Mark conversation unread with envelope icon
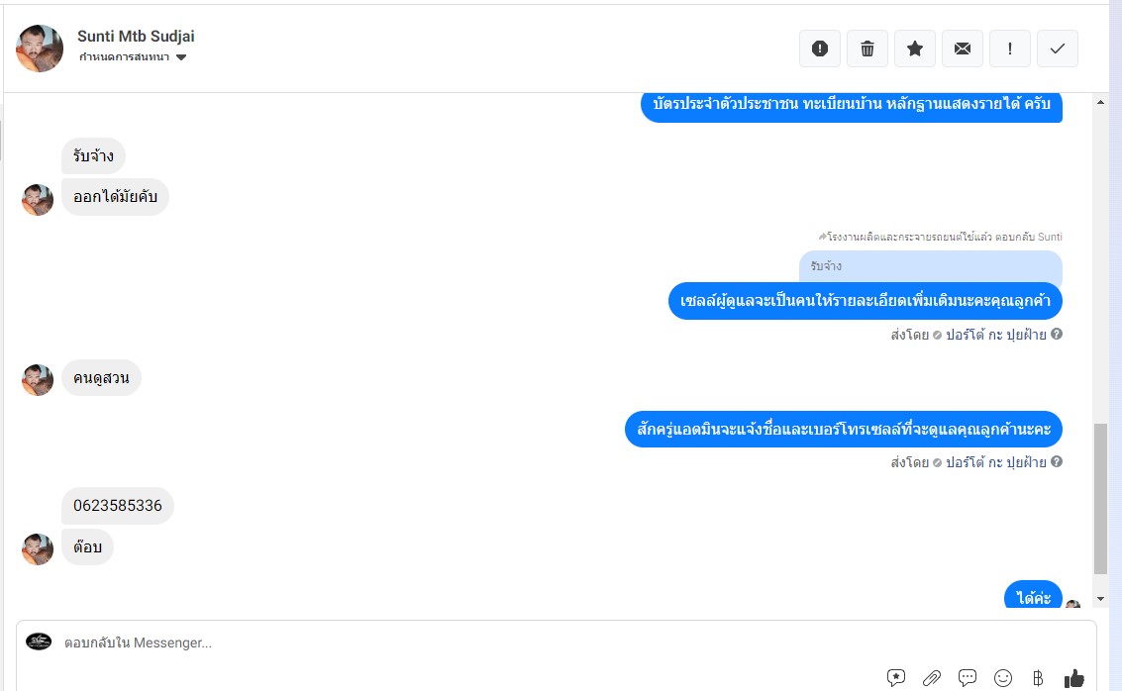This screenshot has width=1122, height=691. [963, 49]
